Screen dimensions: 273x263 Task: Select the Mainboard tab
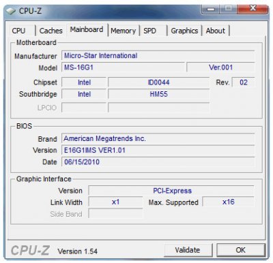pyautogui.click(x=87, y=29)
